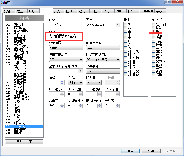The width and height of the screenshot is (184, 156).
Task: Cycle the 毒 state plus checkbox
Action: (154, 31)
